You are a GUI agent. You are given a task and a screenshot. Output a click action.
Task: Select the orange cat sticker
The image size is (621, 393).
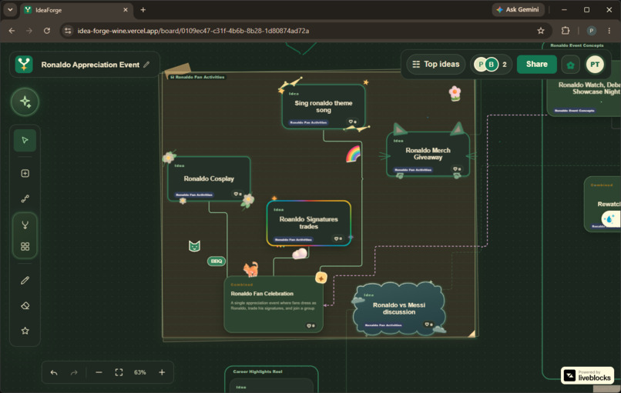[x=250, y=269]
